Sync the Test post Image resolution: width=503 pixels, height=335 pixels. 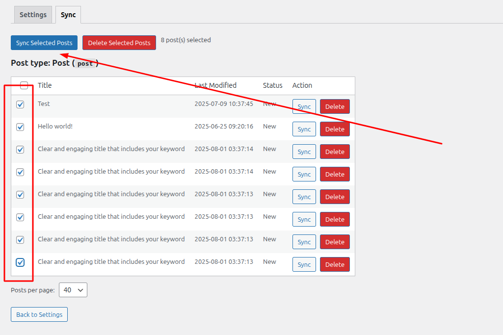[304, 107]
